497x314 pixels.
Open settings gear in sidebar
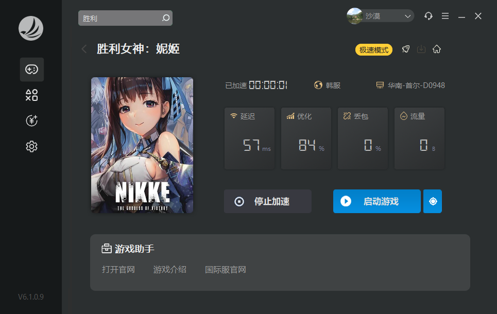click(32, 146)
